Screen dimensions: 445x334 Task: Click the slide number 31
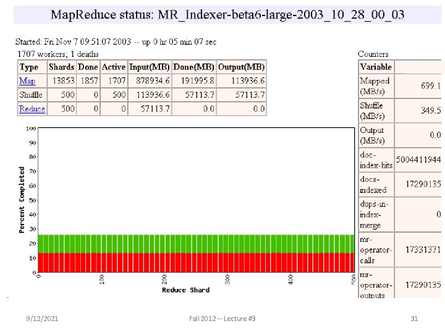pos(414,319)
